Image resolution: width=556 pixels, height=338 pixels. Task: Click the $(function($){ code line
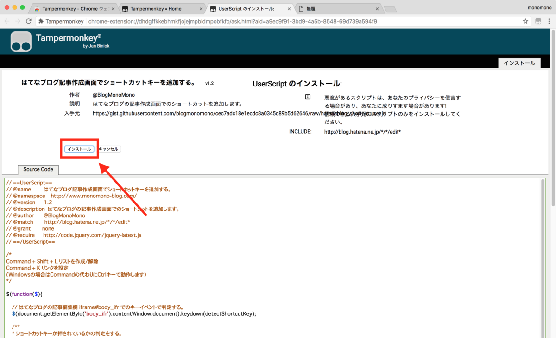pyautogui.click(x=24, y=294)
